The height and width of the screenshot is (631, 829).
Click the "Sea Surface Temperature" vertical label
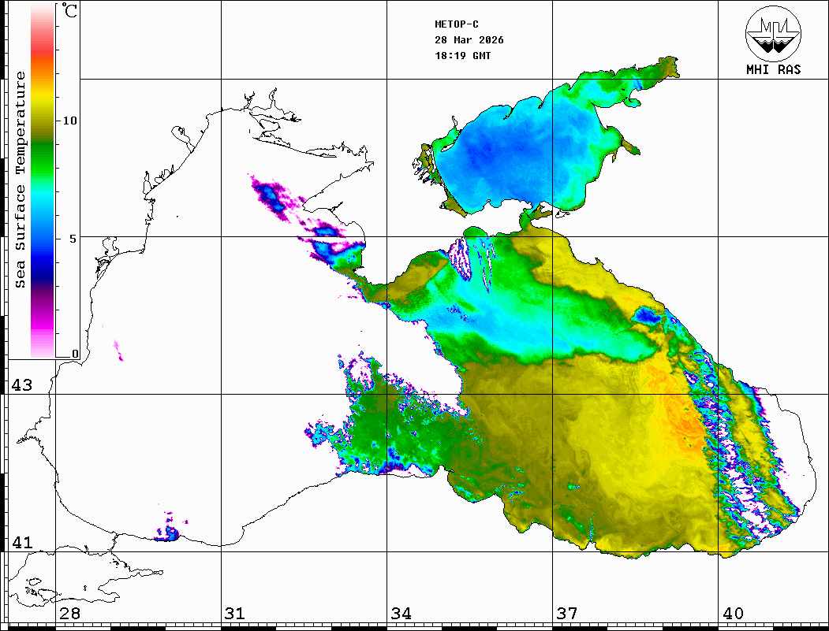(21, 180)
